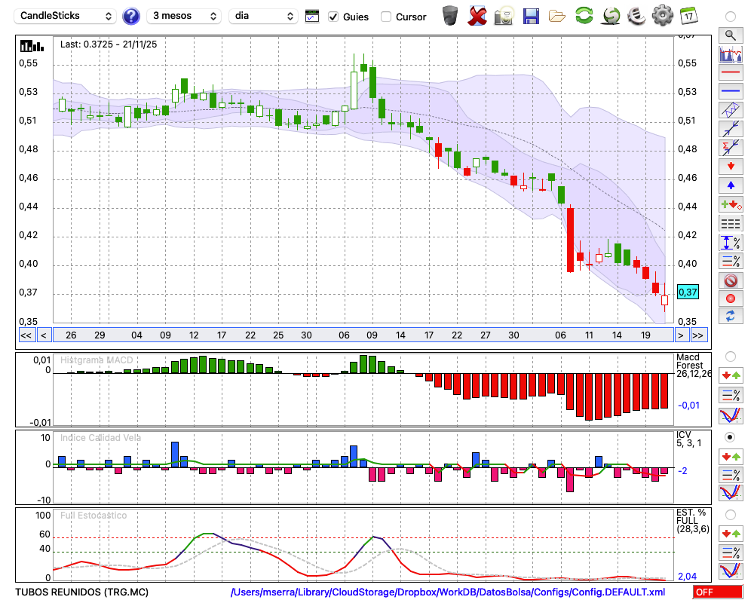Viewport: 754px width, 603px height.
Task: Click the trash can icon
Action: [x=450, y=16]
